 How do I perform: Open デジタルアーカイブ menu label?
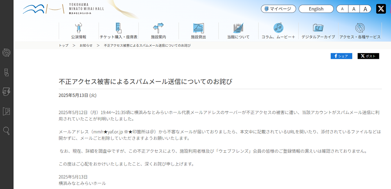[318, 37]
